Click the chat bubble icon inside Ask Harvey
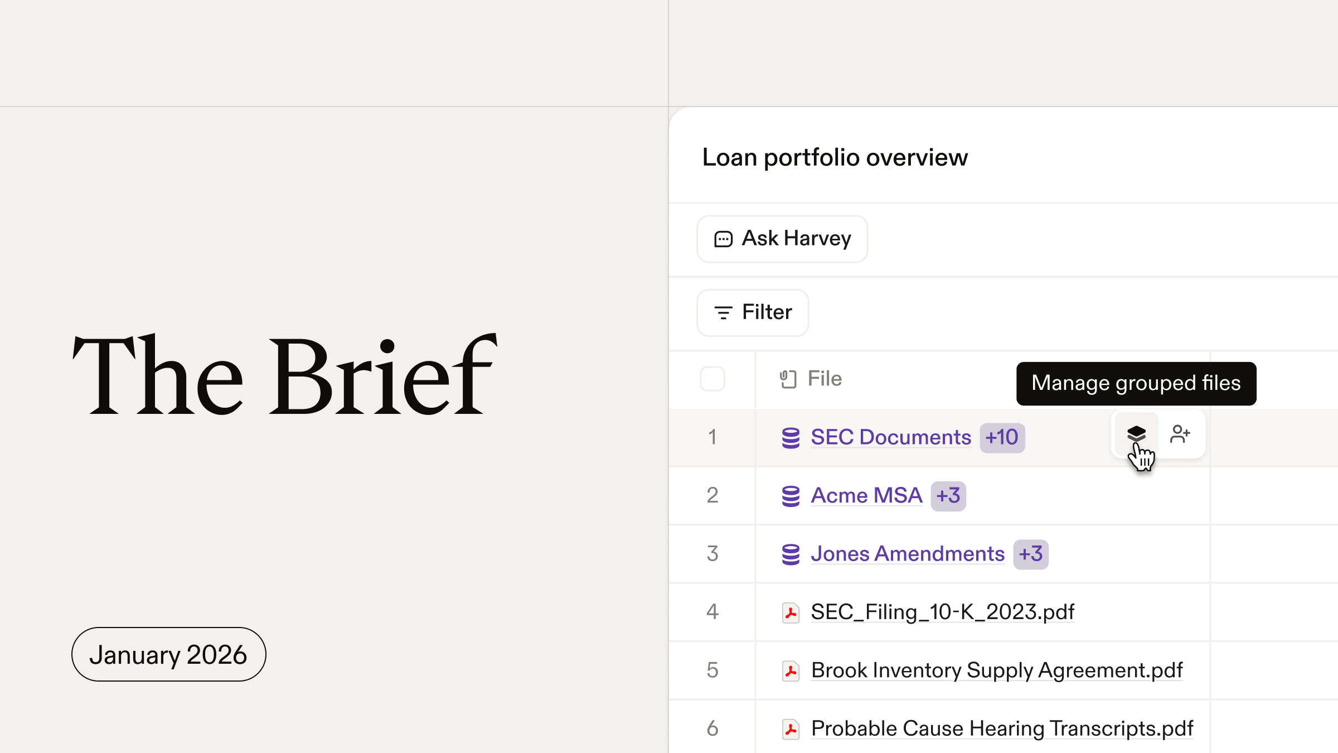Screen dimensions: 1338x753 tap(724, 239)
